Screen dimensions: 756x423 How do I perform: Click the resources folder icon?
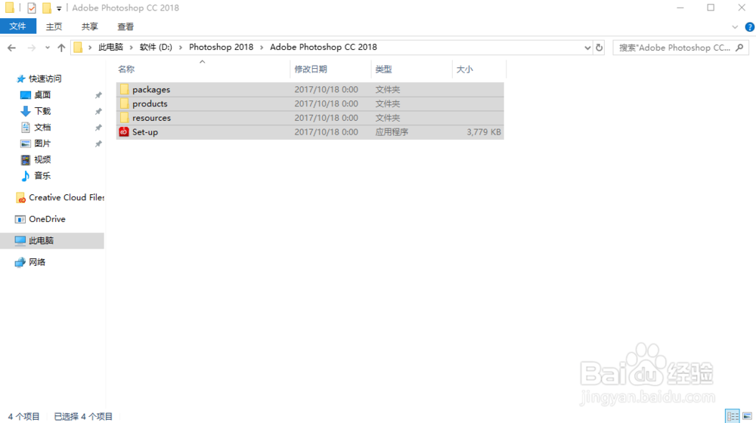pyautogui.click(x=125, y=118)
